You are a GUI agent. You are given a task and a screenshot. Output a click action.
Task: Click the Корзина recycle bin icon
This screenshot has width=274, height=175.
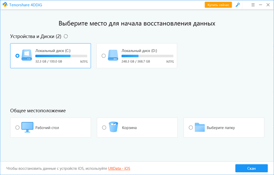[113, 127]
